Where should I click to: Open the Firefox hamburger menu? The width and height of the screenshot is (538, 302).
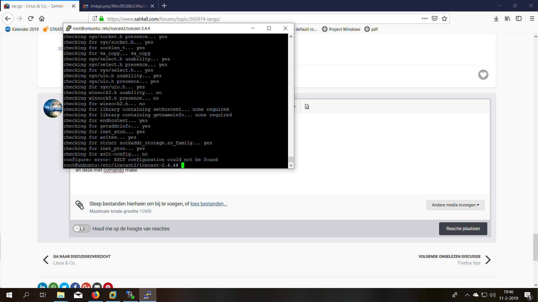tap(532, 19)
